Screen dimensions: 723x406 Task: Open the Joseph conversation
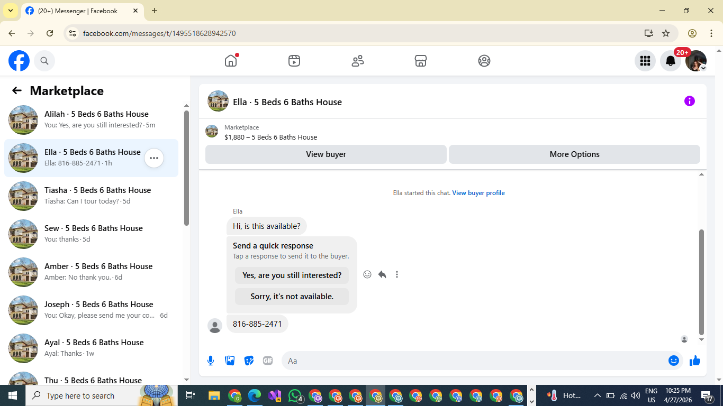(91, 310)
